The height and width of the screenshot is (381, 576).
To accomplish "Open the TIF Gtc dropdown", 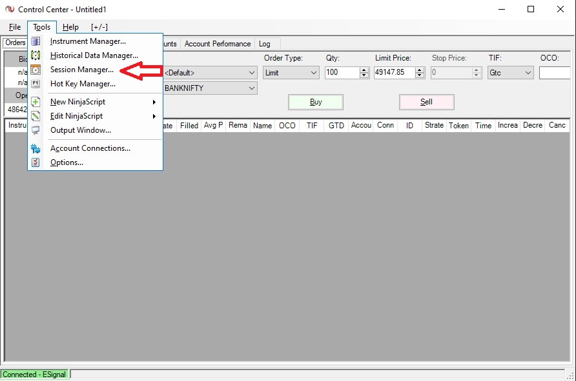I will coord(510,73).
